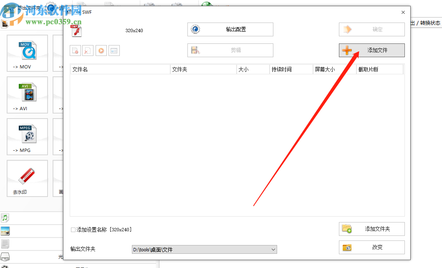Click the 截取片断 column header
442x268 pixels.
pyautogui.click(x=380, y=69)
